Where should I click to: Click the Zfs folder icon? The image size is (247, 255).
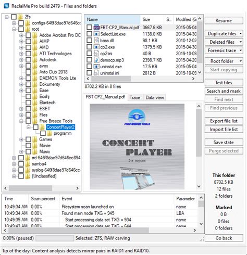pyautogui.click(x=20, y=17)
